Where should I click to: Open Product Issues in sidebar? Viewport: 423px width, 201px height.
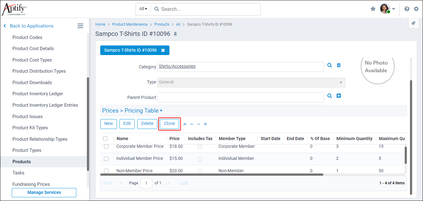[28, 117]
